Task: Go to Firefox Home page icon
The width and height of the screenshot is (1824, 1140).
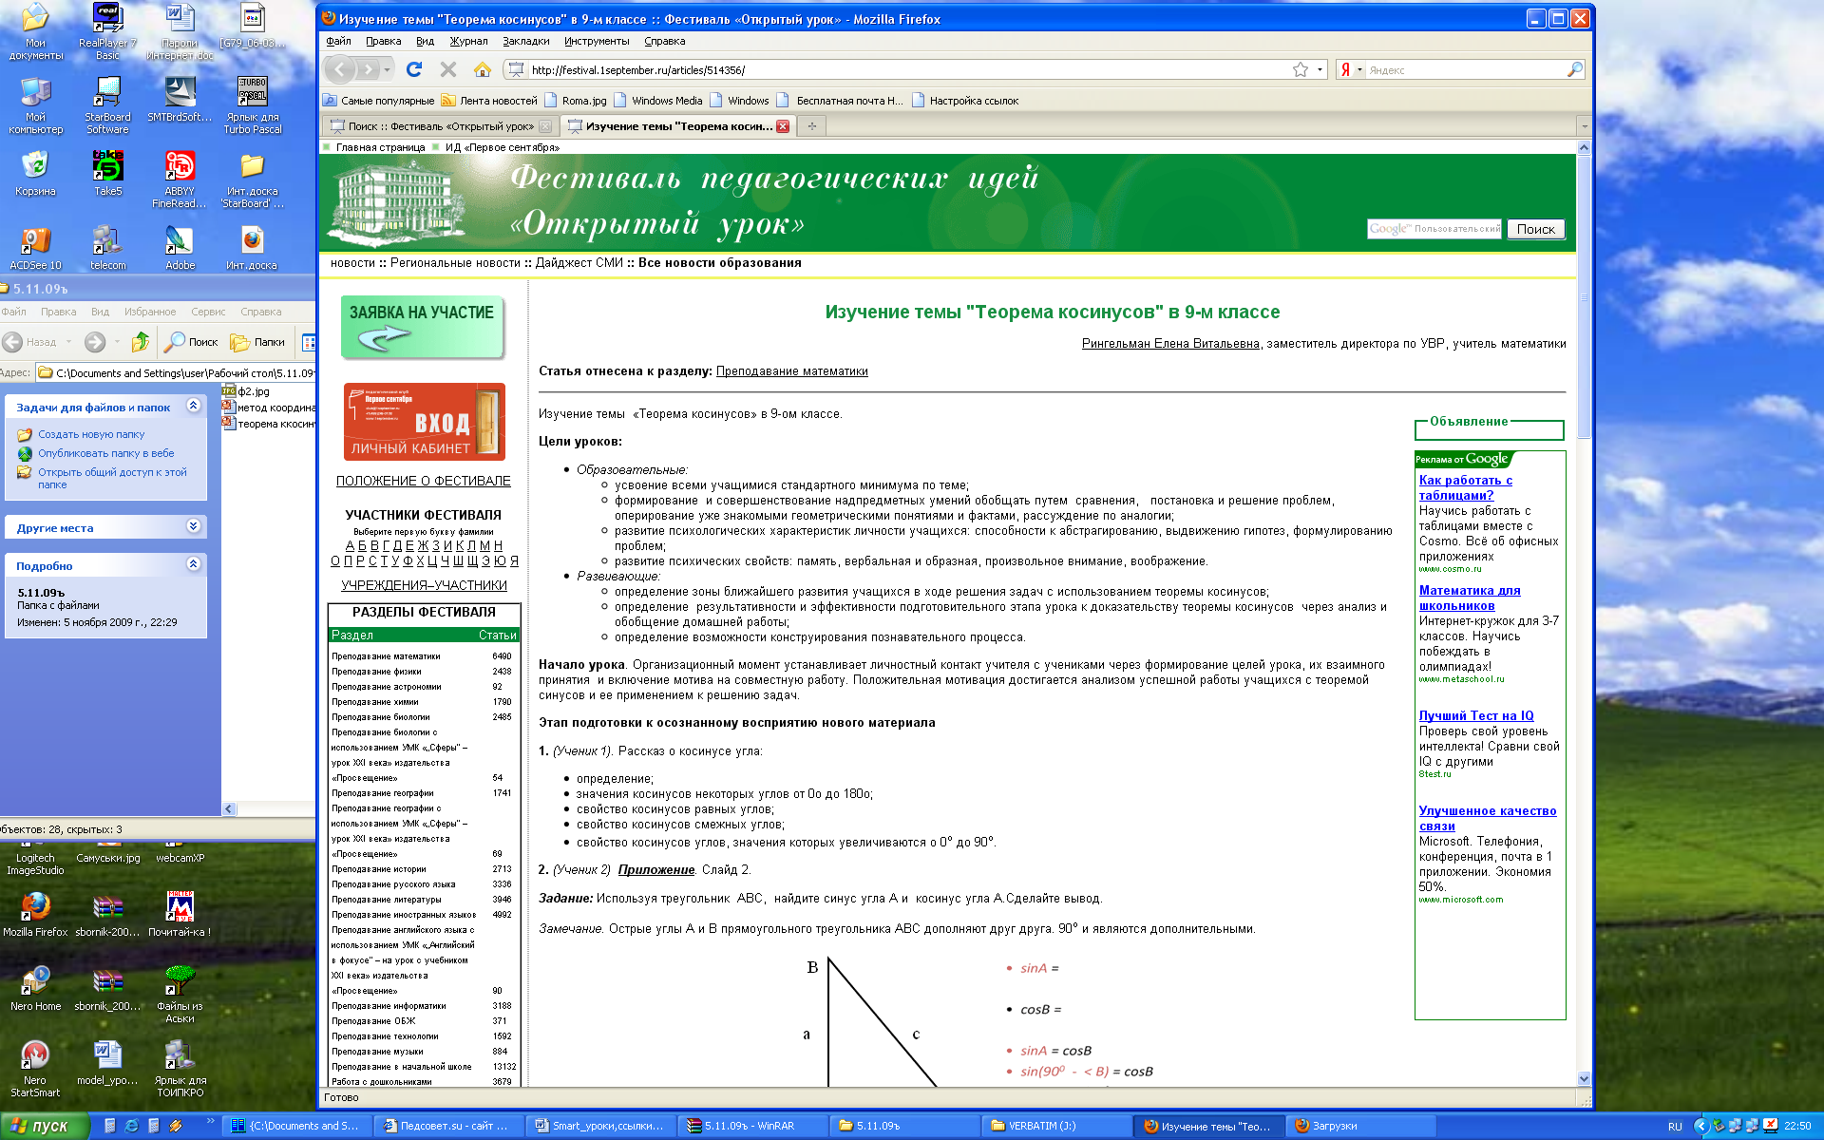Action: tap(483, 69)
